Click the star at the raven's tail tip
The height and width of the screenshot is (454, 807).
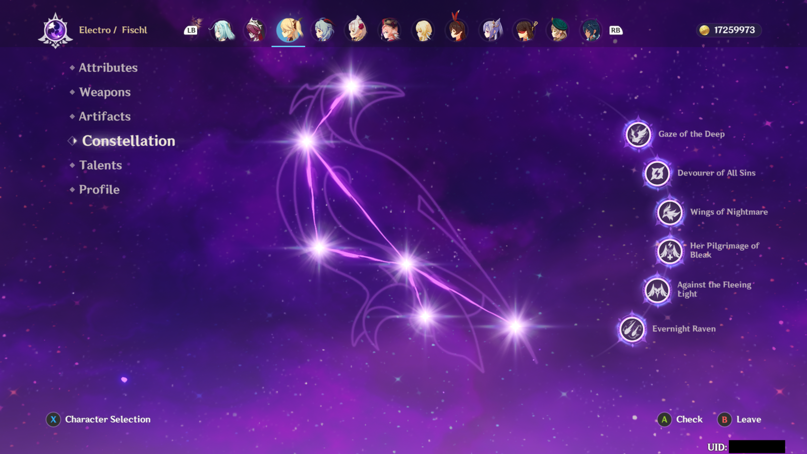pos(515,326)
